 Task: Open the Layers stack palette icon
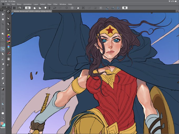9,59
